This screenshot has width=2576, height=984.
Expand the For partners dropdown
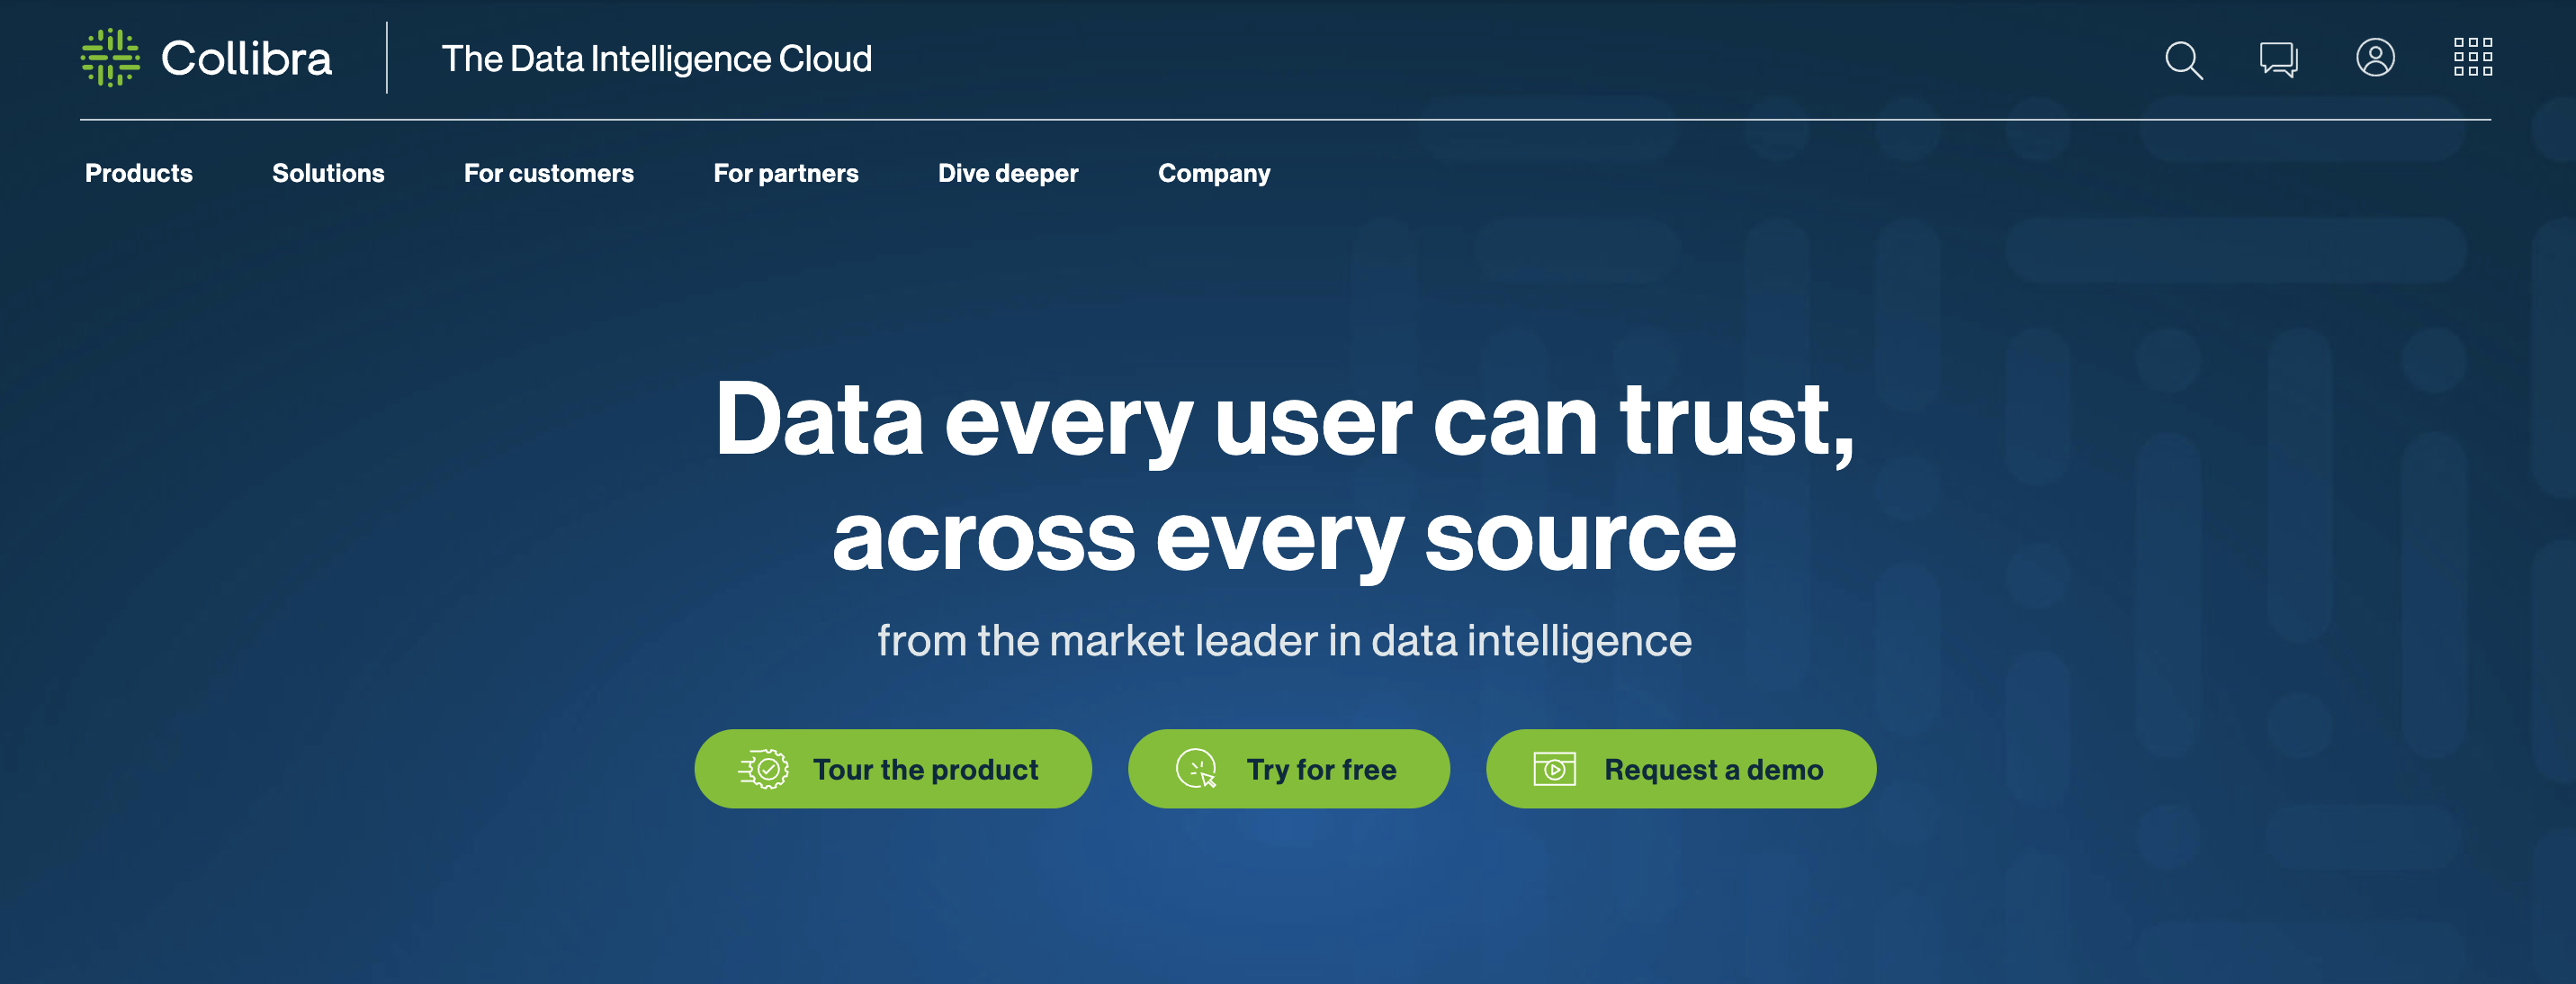pyautogui.click(x=785, y=171)
